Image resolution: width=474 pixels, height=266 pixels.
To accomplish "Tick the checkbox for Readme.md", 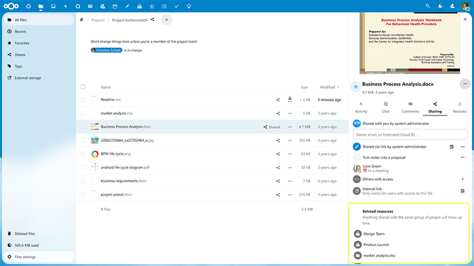I will pyautogui.click(x=83, y=100).
